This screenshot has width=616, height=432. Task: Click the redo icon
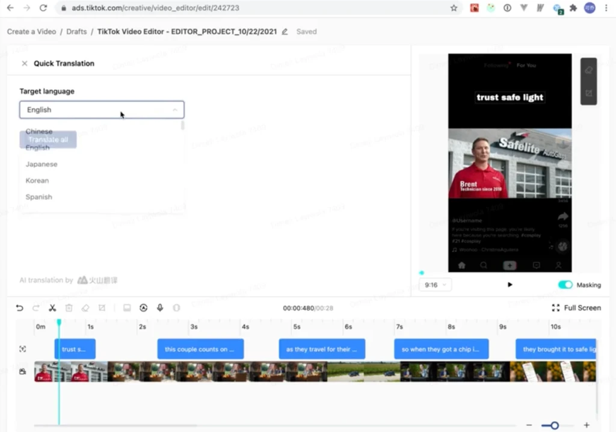35,308
